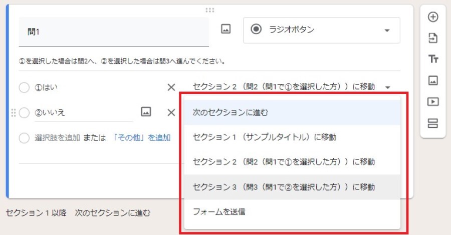Remove the ①はい option
451x235 pixels.
(x=171, y=87)
